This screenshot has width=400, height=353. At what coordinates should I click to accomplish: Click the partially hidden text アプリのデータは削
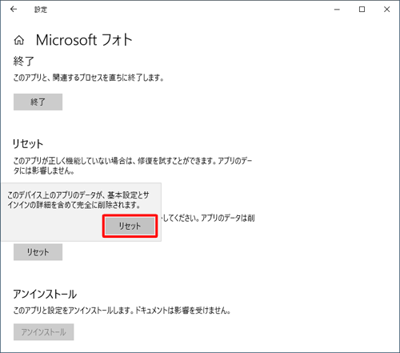pos(228,218)
